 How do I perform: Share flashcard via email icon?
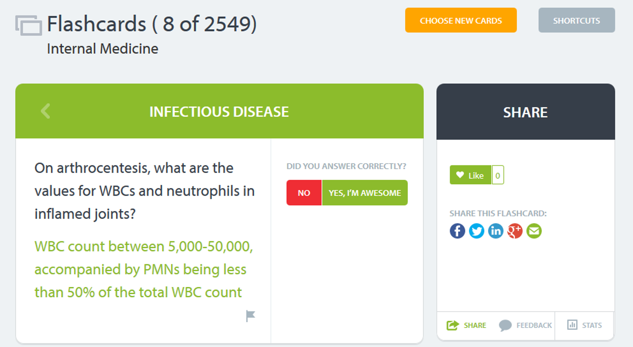coord(534,231)
